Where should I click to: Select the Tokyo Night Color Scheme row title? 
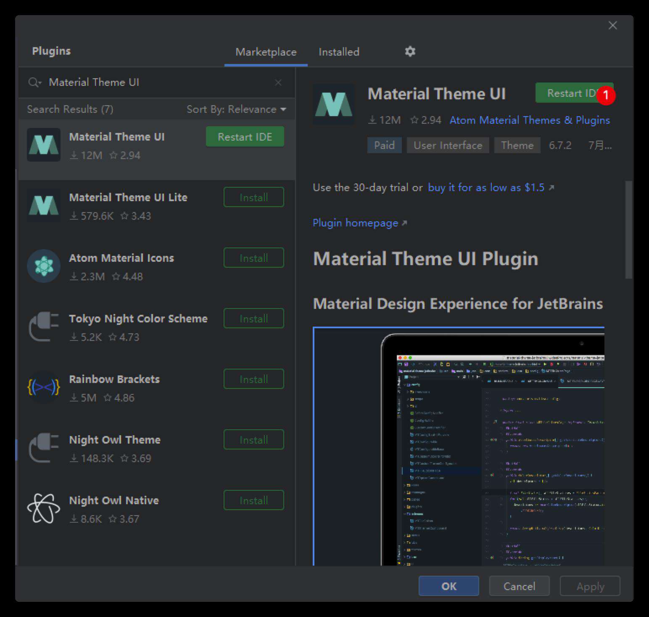[138, 319]
